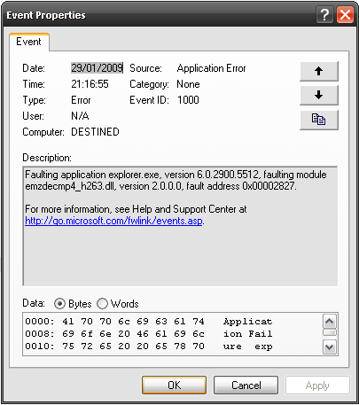
Task: Click the Computer name DESTINED value
Action: pos(95,132)
